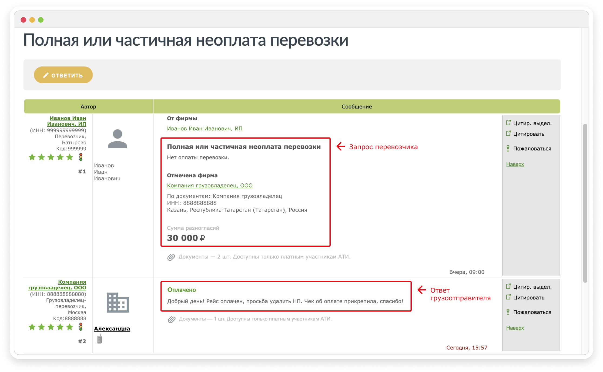Click the pencil icon on the Ответить button
The width and height of the screenshot is (603, 372).
(x=46, y=75)
